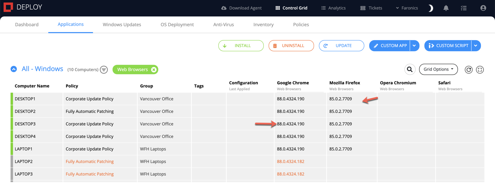
Task: Collapse the All - Windows group chevron
Action: [14, 69]
